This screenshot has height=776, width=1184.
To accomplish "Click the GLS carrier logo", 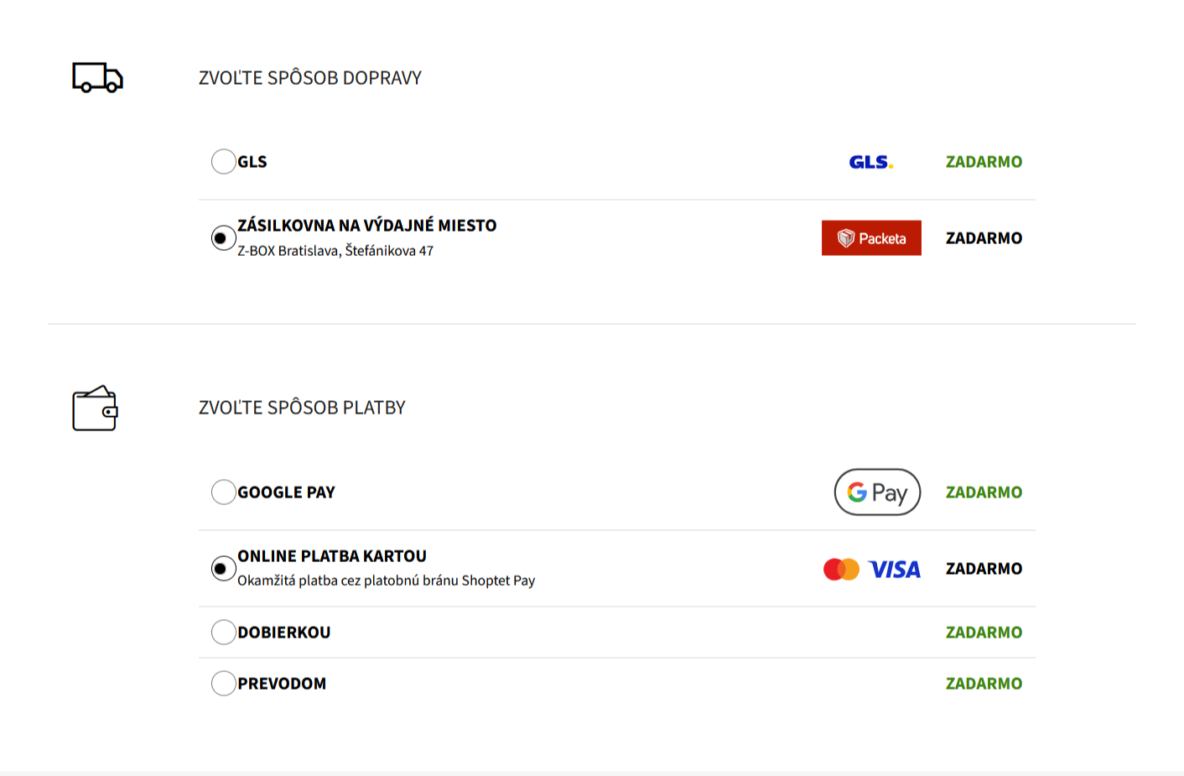I will tap(870, 162).
